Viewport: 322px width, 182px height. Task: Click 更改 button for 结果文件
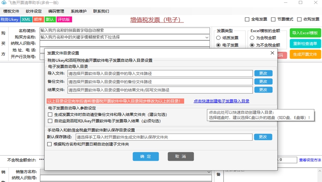(264, 89)
